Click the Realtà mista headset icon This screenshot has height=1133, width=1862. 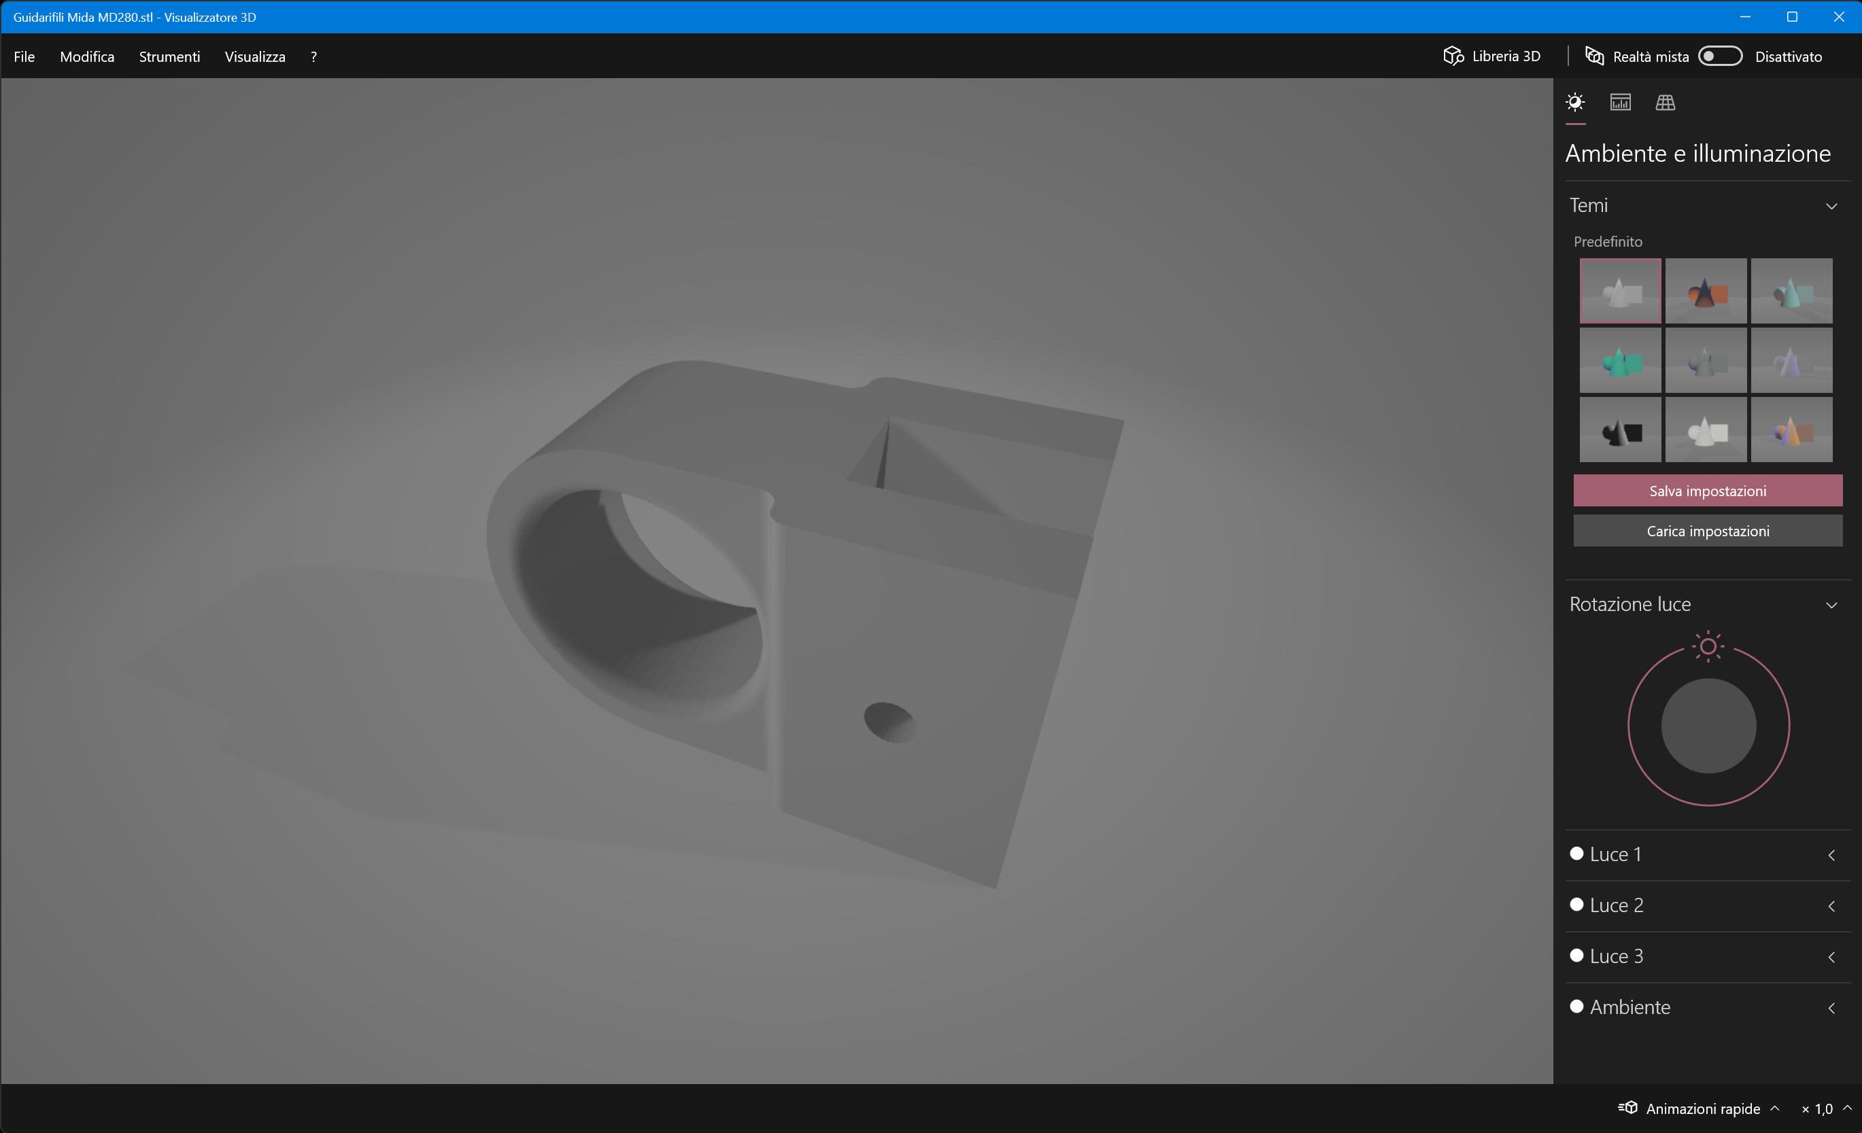coord(1593,56)
